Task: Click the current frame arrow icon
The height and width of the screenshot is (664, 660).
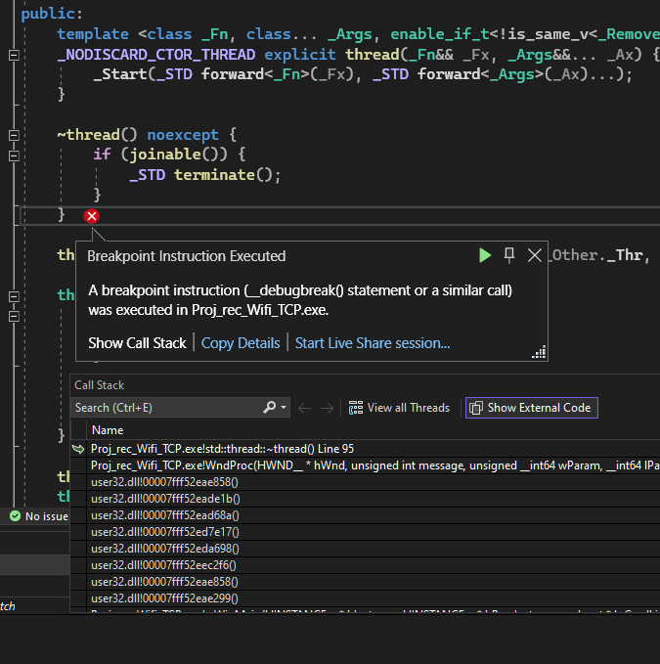Action: (x=78, y=449)
